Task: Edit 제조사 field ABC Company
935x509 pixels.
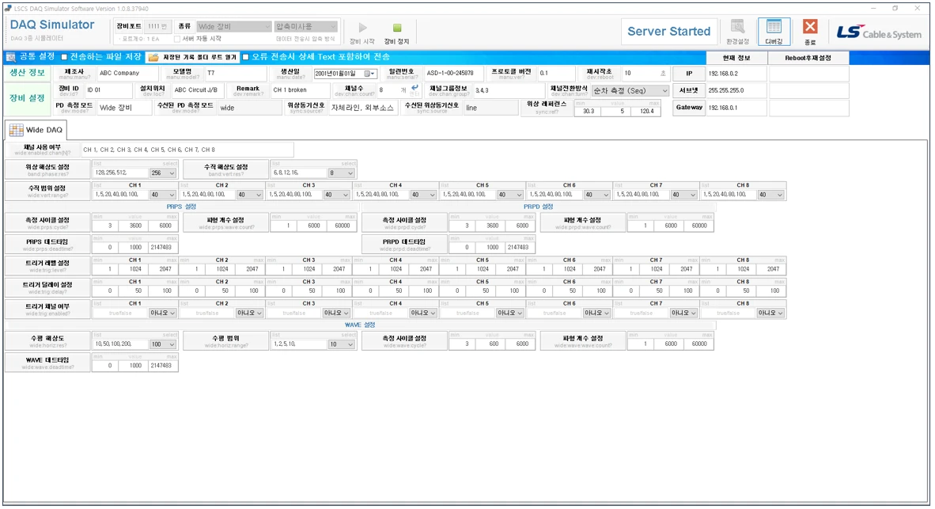Action: point(127,73)
